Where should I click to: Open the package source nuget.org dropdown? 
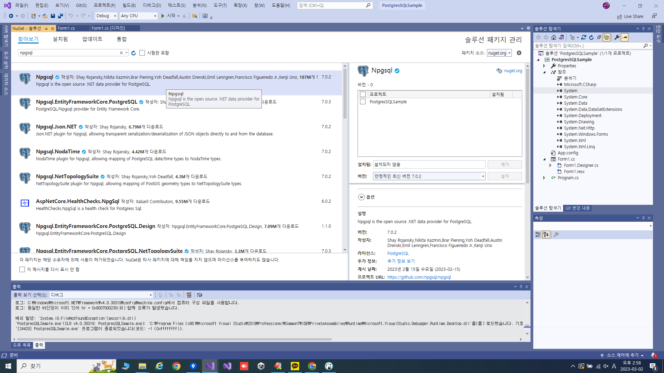click(x=499, y=53)
